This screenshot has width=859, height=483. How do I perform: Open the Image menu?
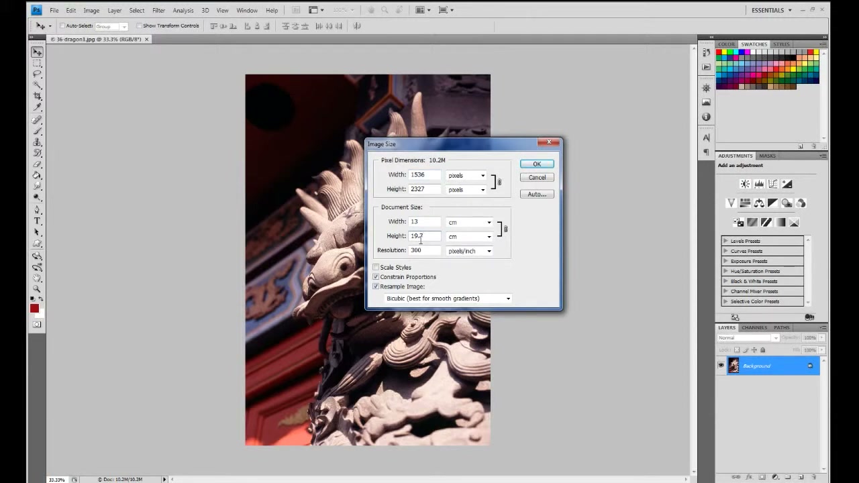pyautogui.click(x=91, y=10)
